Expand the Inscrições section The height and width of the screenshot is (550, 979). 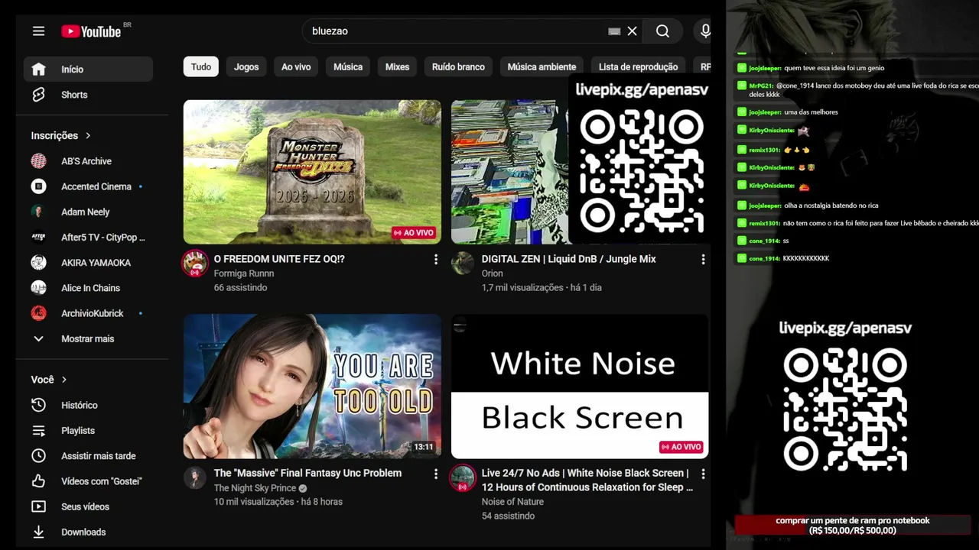coord(61,135)
